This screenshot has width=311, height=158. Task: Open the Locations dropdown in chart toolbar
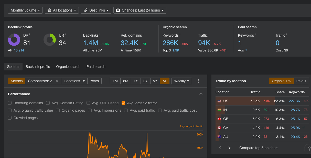click(74, 81)
